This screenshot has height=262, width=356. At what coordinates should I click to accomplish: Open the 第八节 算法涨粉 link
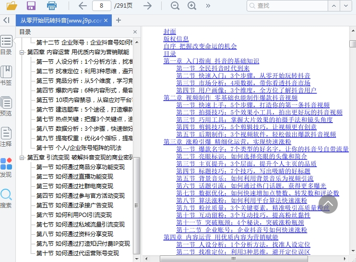242,200
